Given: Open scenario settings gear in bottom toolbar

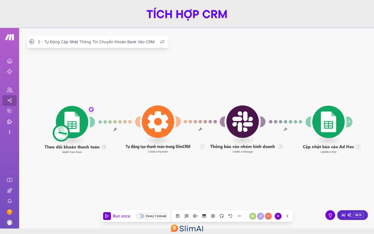Looking at the screenshot, I should (x=213, y=216).
